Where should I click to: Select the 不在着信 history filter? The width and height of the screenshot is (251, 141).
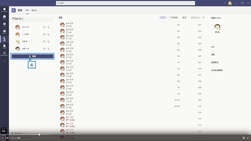(x=174, y=18)
